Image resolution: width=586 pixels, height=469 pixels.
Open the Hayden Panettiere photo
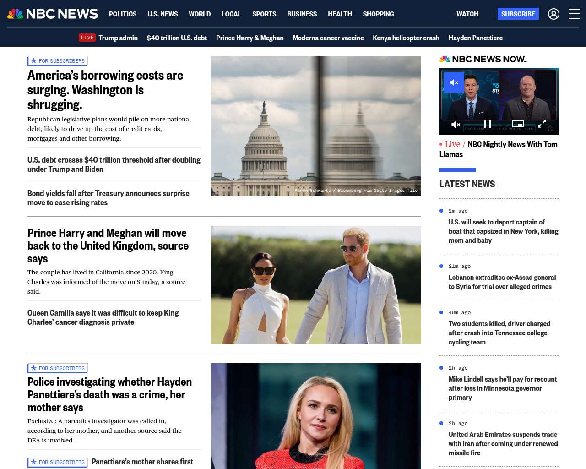point(316,416)
